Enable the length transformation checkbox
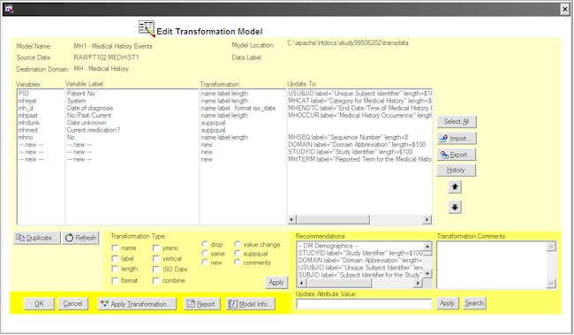 (x=115, y=269)
